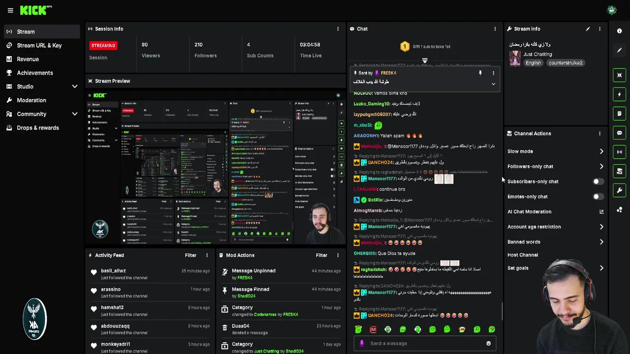Click the counterstruike2 tag
630x354 pixels.
pos(566,63)
